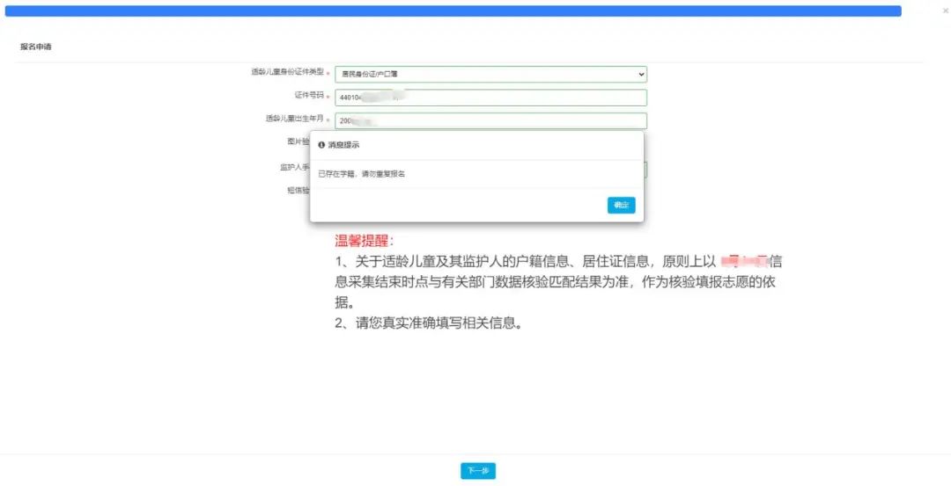Open the 居民身份证/户口簿 ID type dropdown
This screenshot has width=951, height=486.
pos(490,74)
